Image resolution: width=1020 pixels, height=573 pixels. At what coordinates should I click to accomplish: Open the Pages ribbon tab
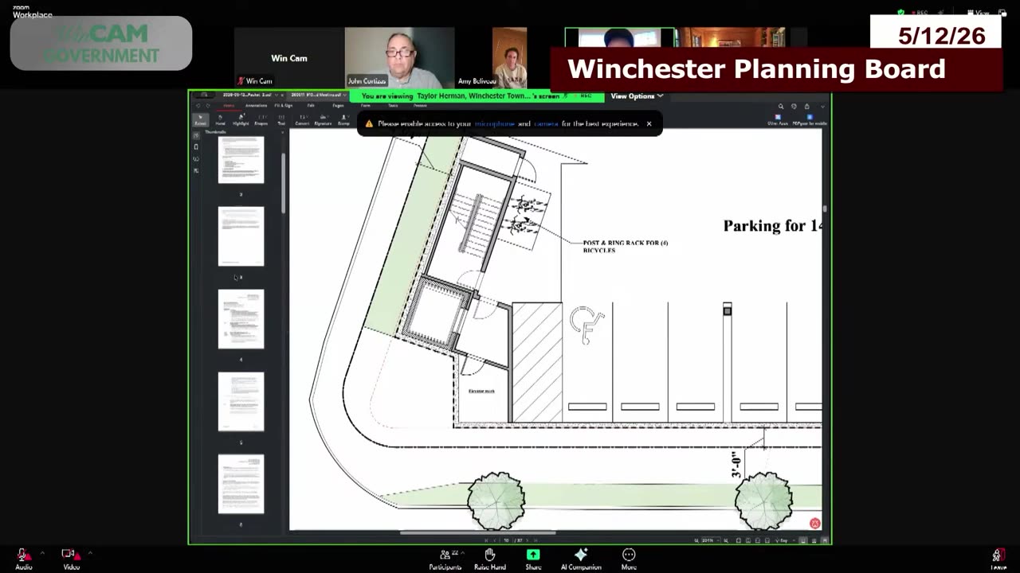338,105
